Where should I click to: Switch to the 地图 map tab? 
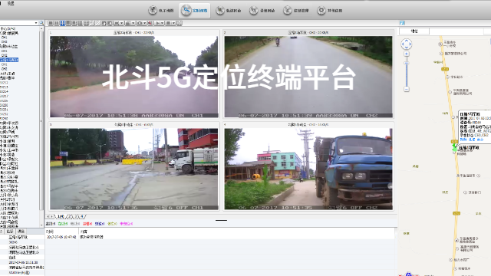[x=414, y=31]
